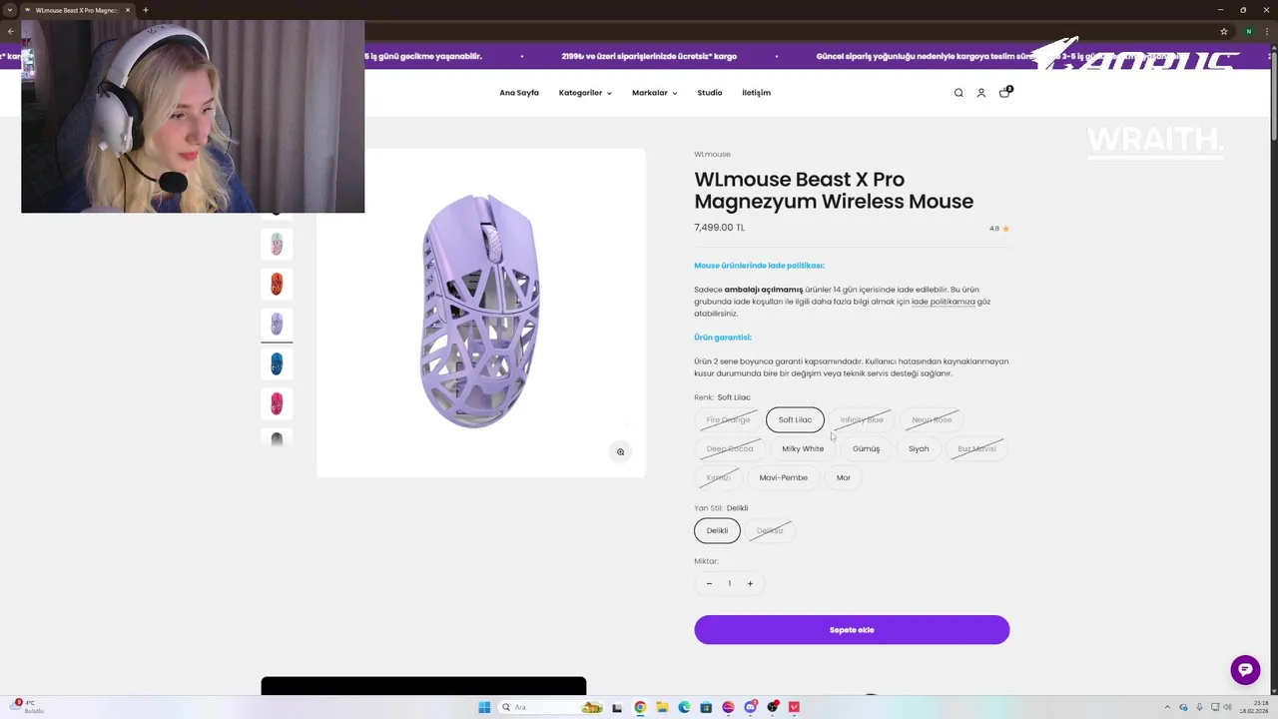Select the Soft Lilac color option
Screen dimensions: 1278x719
point(795,420)
